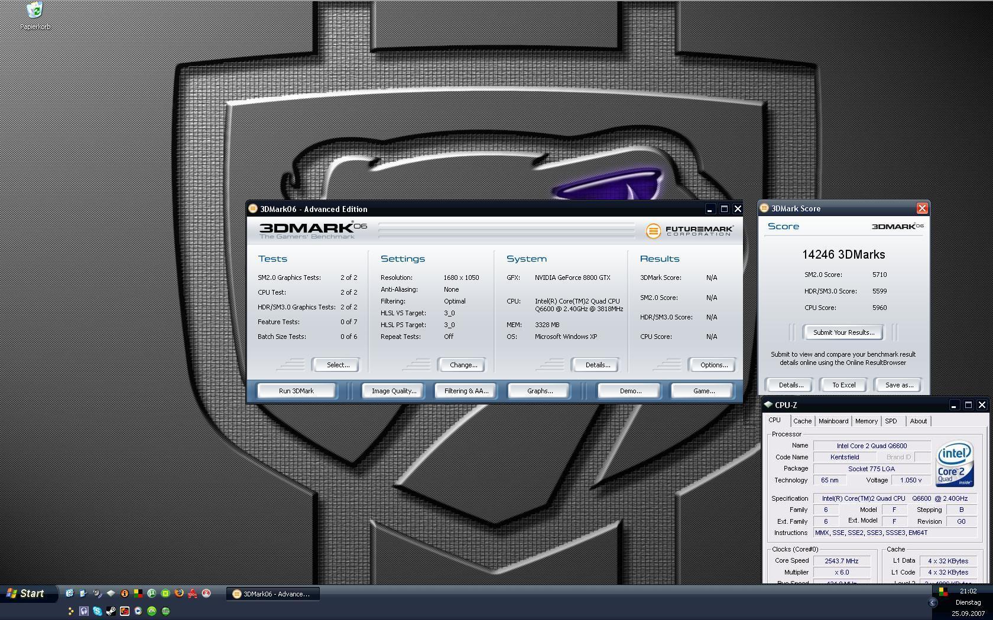Image resolution: width=993 pixels, height=620 pixels.
Task: Open the Memory tab in CPU-Z
Action: click(x=866, y=421)
